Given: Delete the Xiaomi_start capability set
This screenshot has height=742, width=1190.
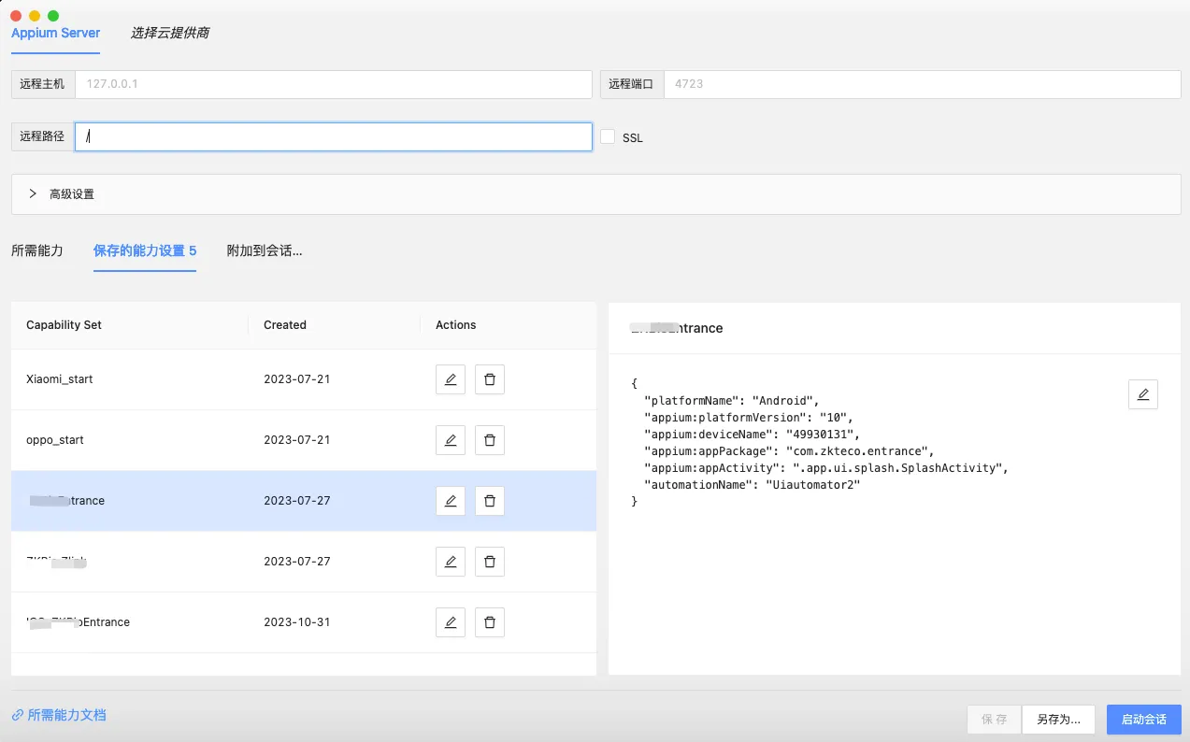Looking at the screenshot, I should pos(490,379).
